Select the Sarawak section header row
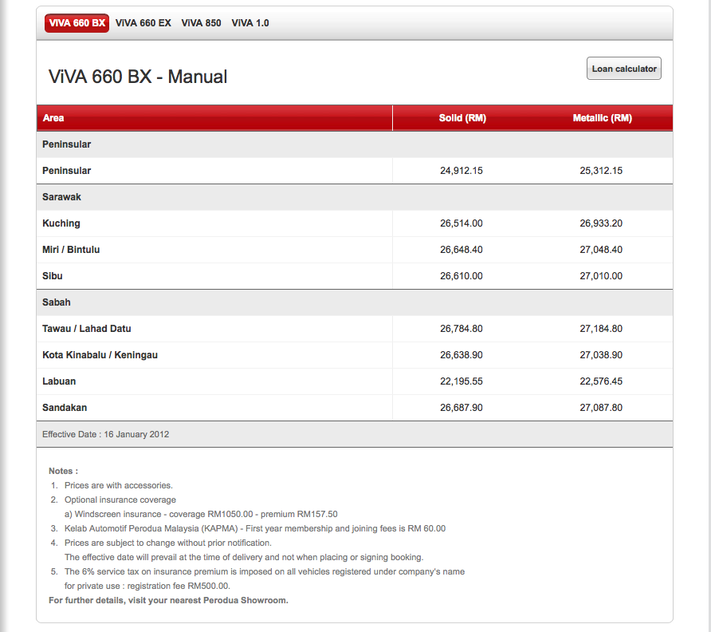 (62, 197)
